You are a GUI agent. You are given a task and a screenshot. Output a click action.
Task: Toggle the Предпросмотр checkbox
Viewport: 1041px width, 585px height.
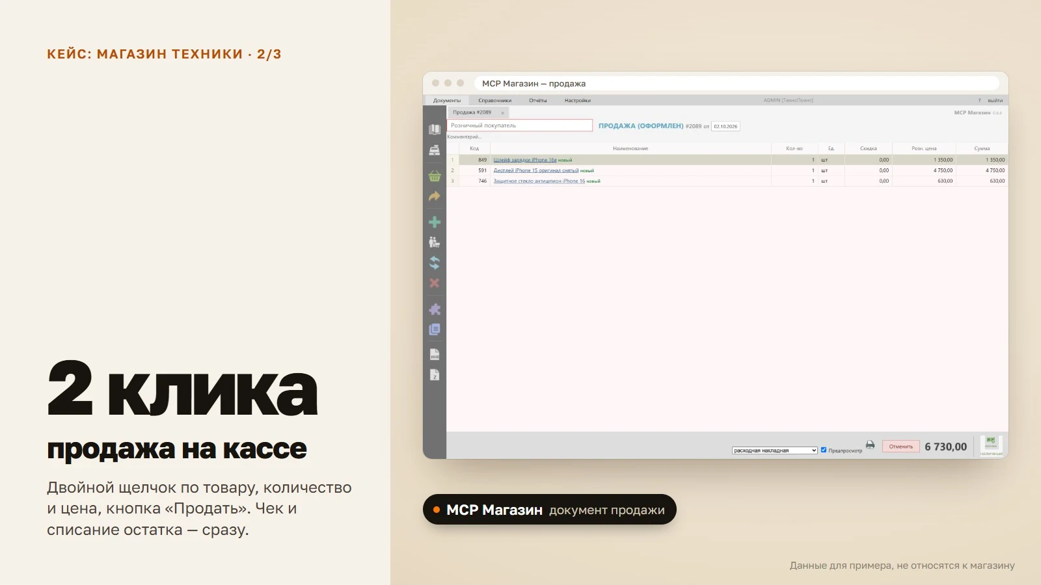pyautogui.click(x=824, y=450)
